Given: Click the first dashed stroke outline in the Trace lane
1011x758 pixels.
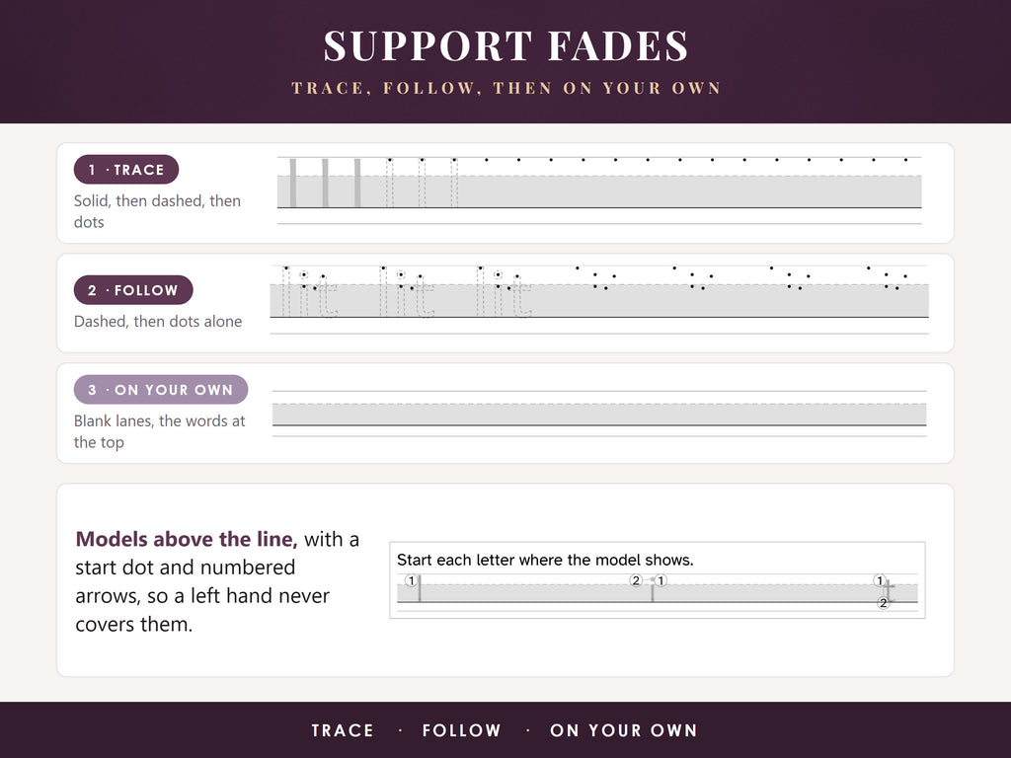Looking at the screenshot, I should click(389, 183).
